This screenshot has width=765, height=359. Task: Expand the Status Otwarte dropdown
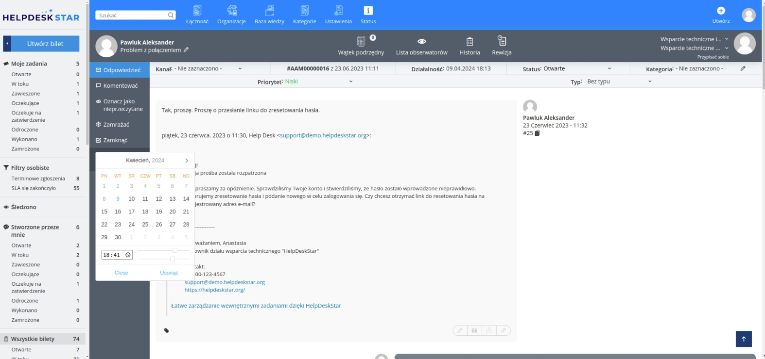[x=567, y=69]
